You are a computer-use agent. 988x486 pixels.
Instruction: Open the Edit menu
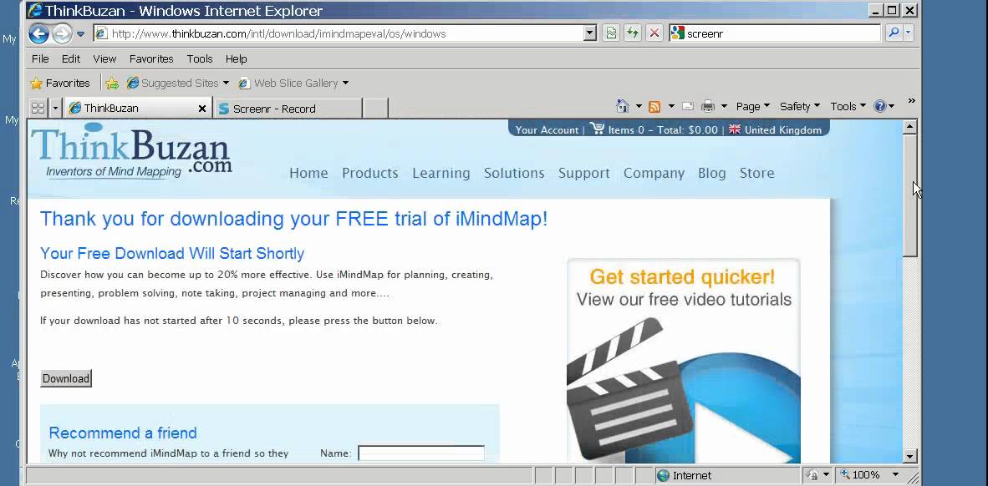[70, 58]
